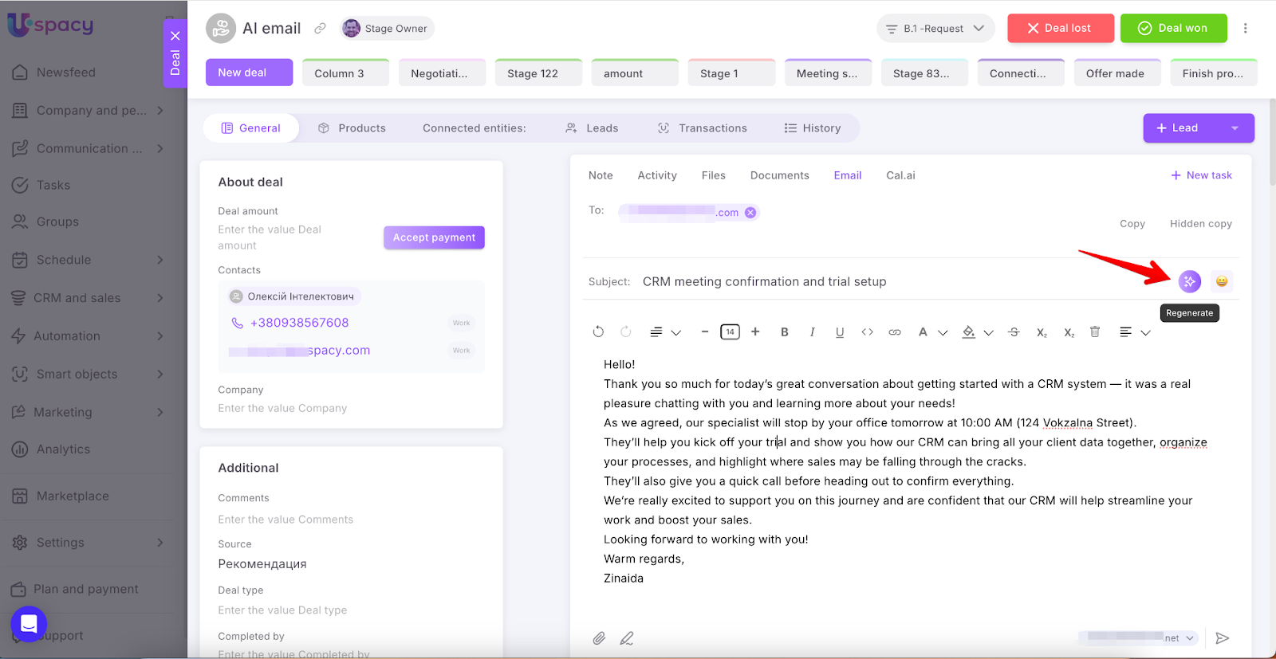Apply strikethrough formatting

(1014, 332)
